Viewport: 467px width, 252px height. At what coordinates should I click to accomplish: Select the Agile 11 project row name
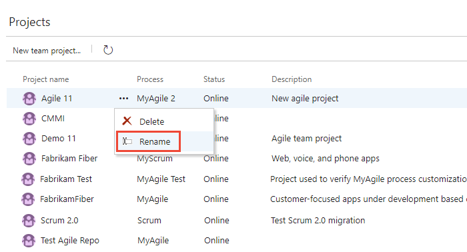(x=57, y=99)
